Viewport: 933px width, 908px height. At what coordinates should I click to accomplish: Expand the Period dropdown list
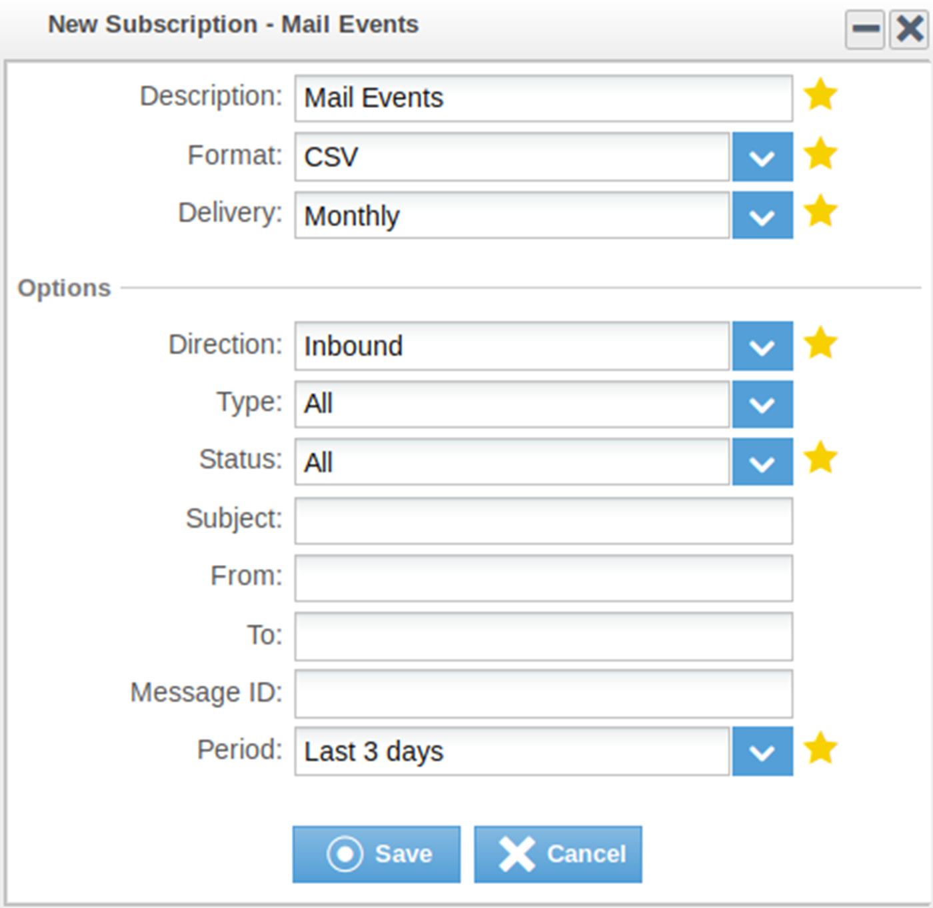(762, 751)
